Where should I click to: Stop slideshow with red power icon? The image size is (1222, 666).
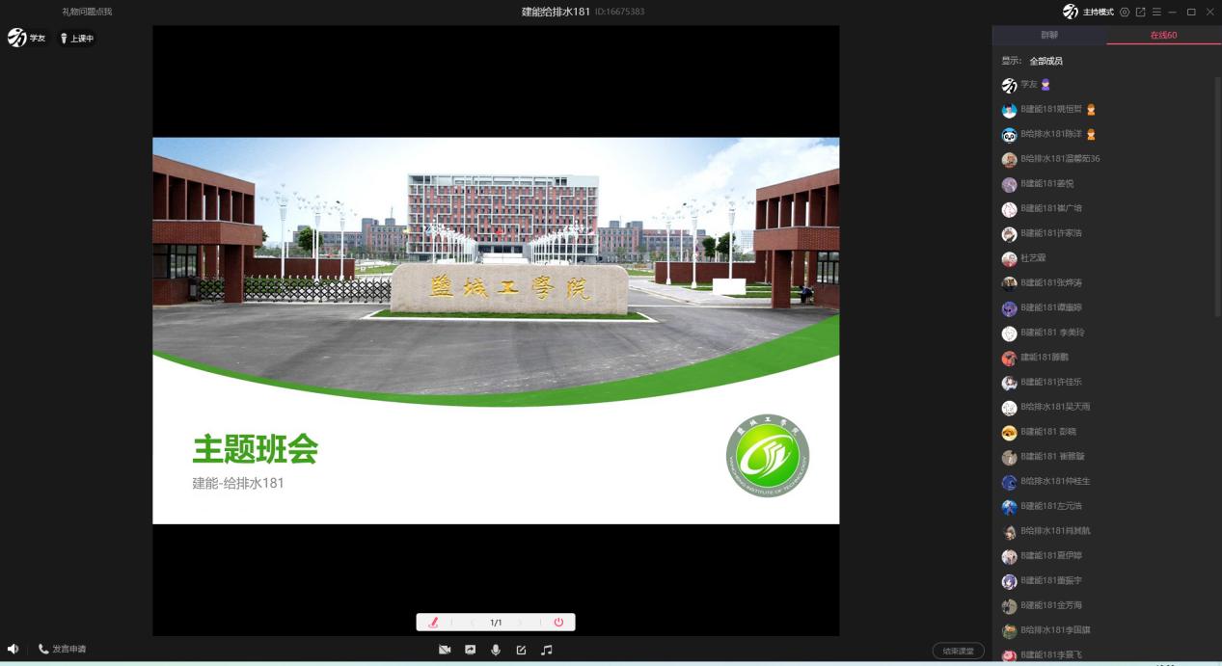pyautogui.click(x=558, y=623)
